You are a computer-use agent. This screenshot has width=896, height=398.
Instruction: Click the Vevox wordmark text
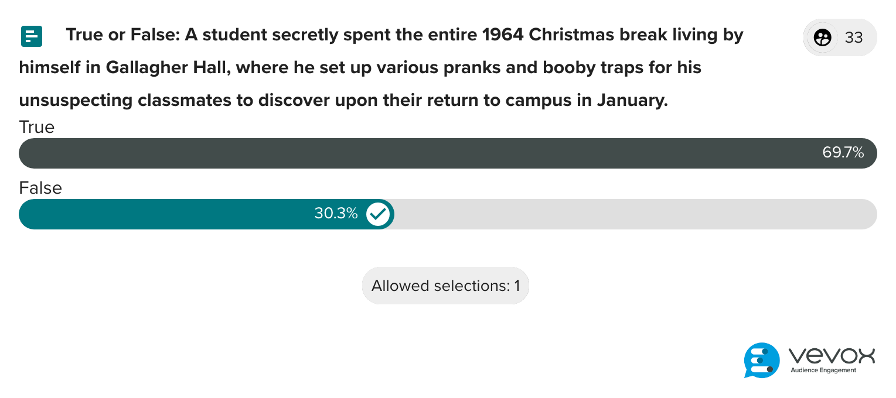click(x=832, y=355)
